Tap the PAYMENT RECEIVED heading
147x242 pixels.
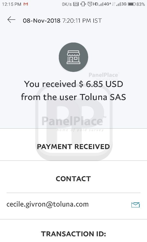73,147
